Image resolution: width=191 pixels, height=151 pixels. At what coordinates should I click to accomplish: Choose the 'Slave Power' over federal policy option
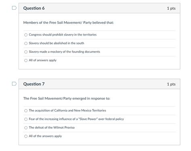26,119
